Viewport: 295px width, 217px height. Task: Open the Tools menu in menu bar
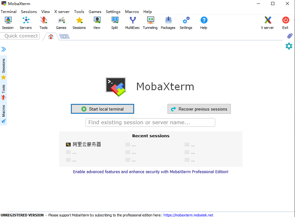pyautogui.click(x=79, y=12)
